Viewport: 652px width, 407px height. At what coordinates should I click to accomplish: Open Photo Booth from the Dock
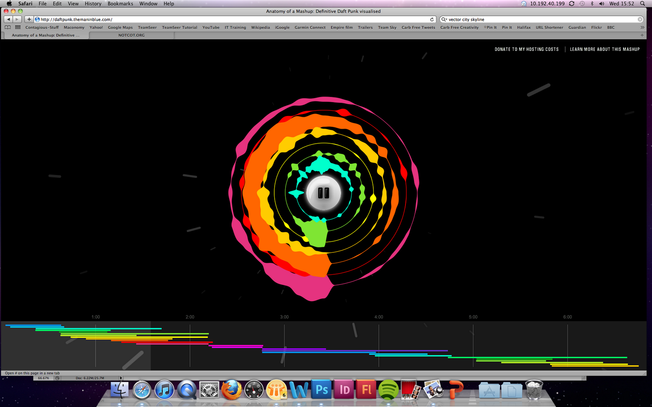point(411,390)
